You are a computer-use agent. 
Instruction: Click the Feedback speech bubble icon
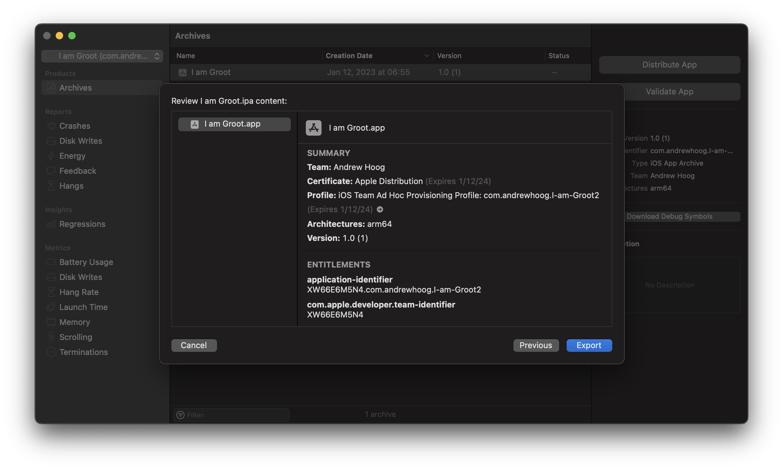point(51,171)
